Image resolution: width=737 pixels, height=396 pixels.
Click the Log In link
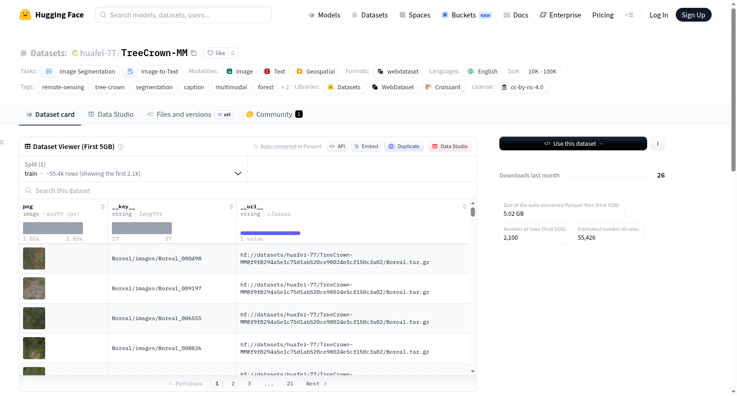[x=659, y=15]
